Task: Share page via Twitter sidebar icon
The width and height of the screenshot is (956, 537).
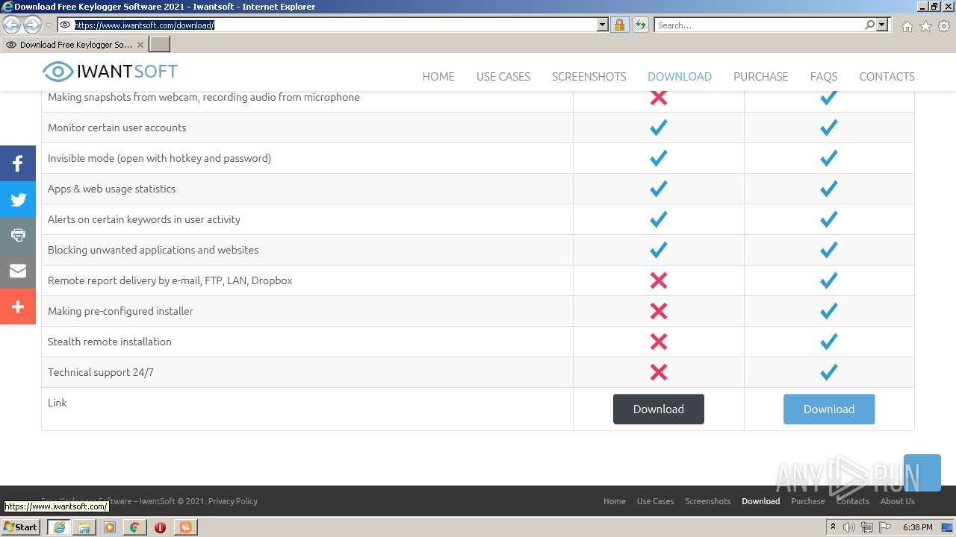Action: [18, 199]
